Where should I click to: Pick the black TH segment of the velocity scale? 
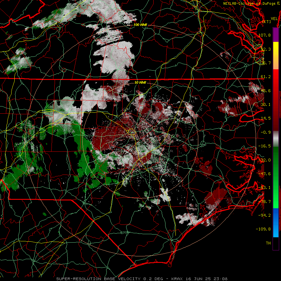pos(276,243)
